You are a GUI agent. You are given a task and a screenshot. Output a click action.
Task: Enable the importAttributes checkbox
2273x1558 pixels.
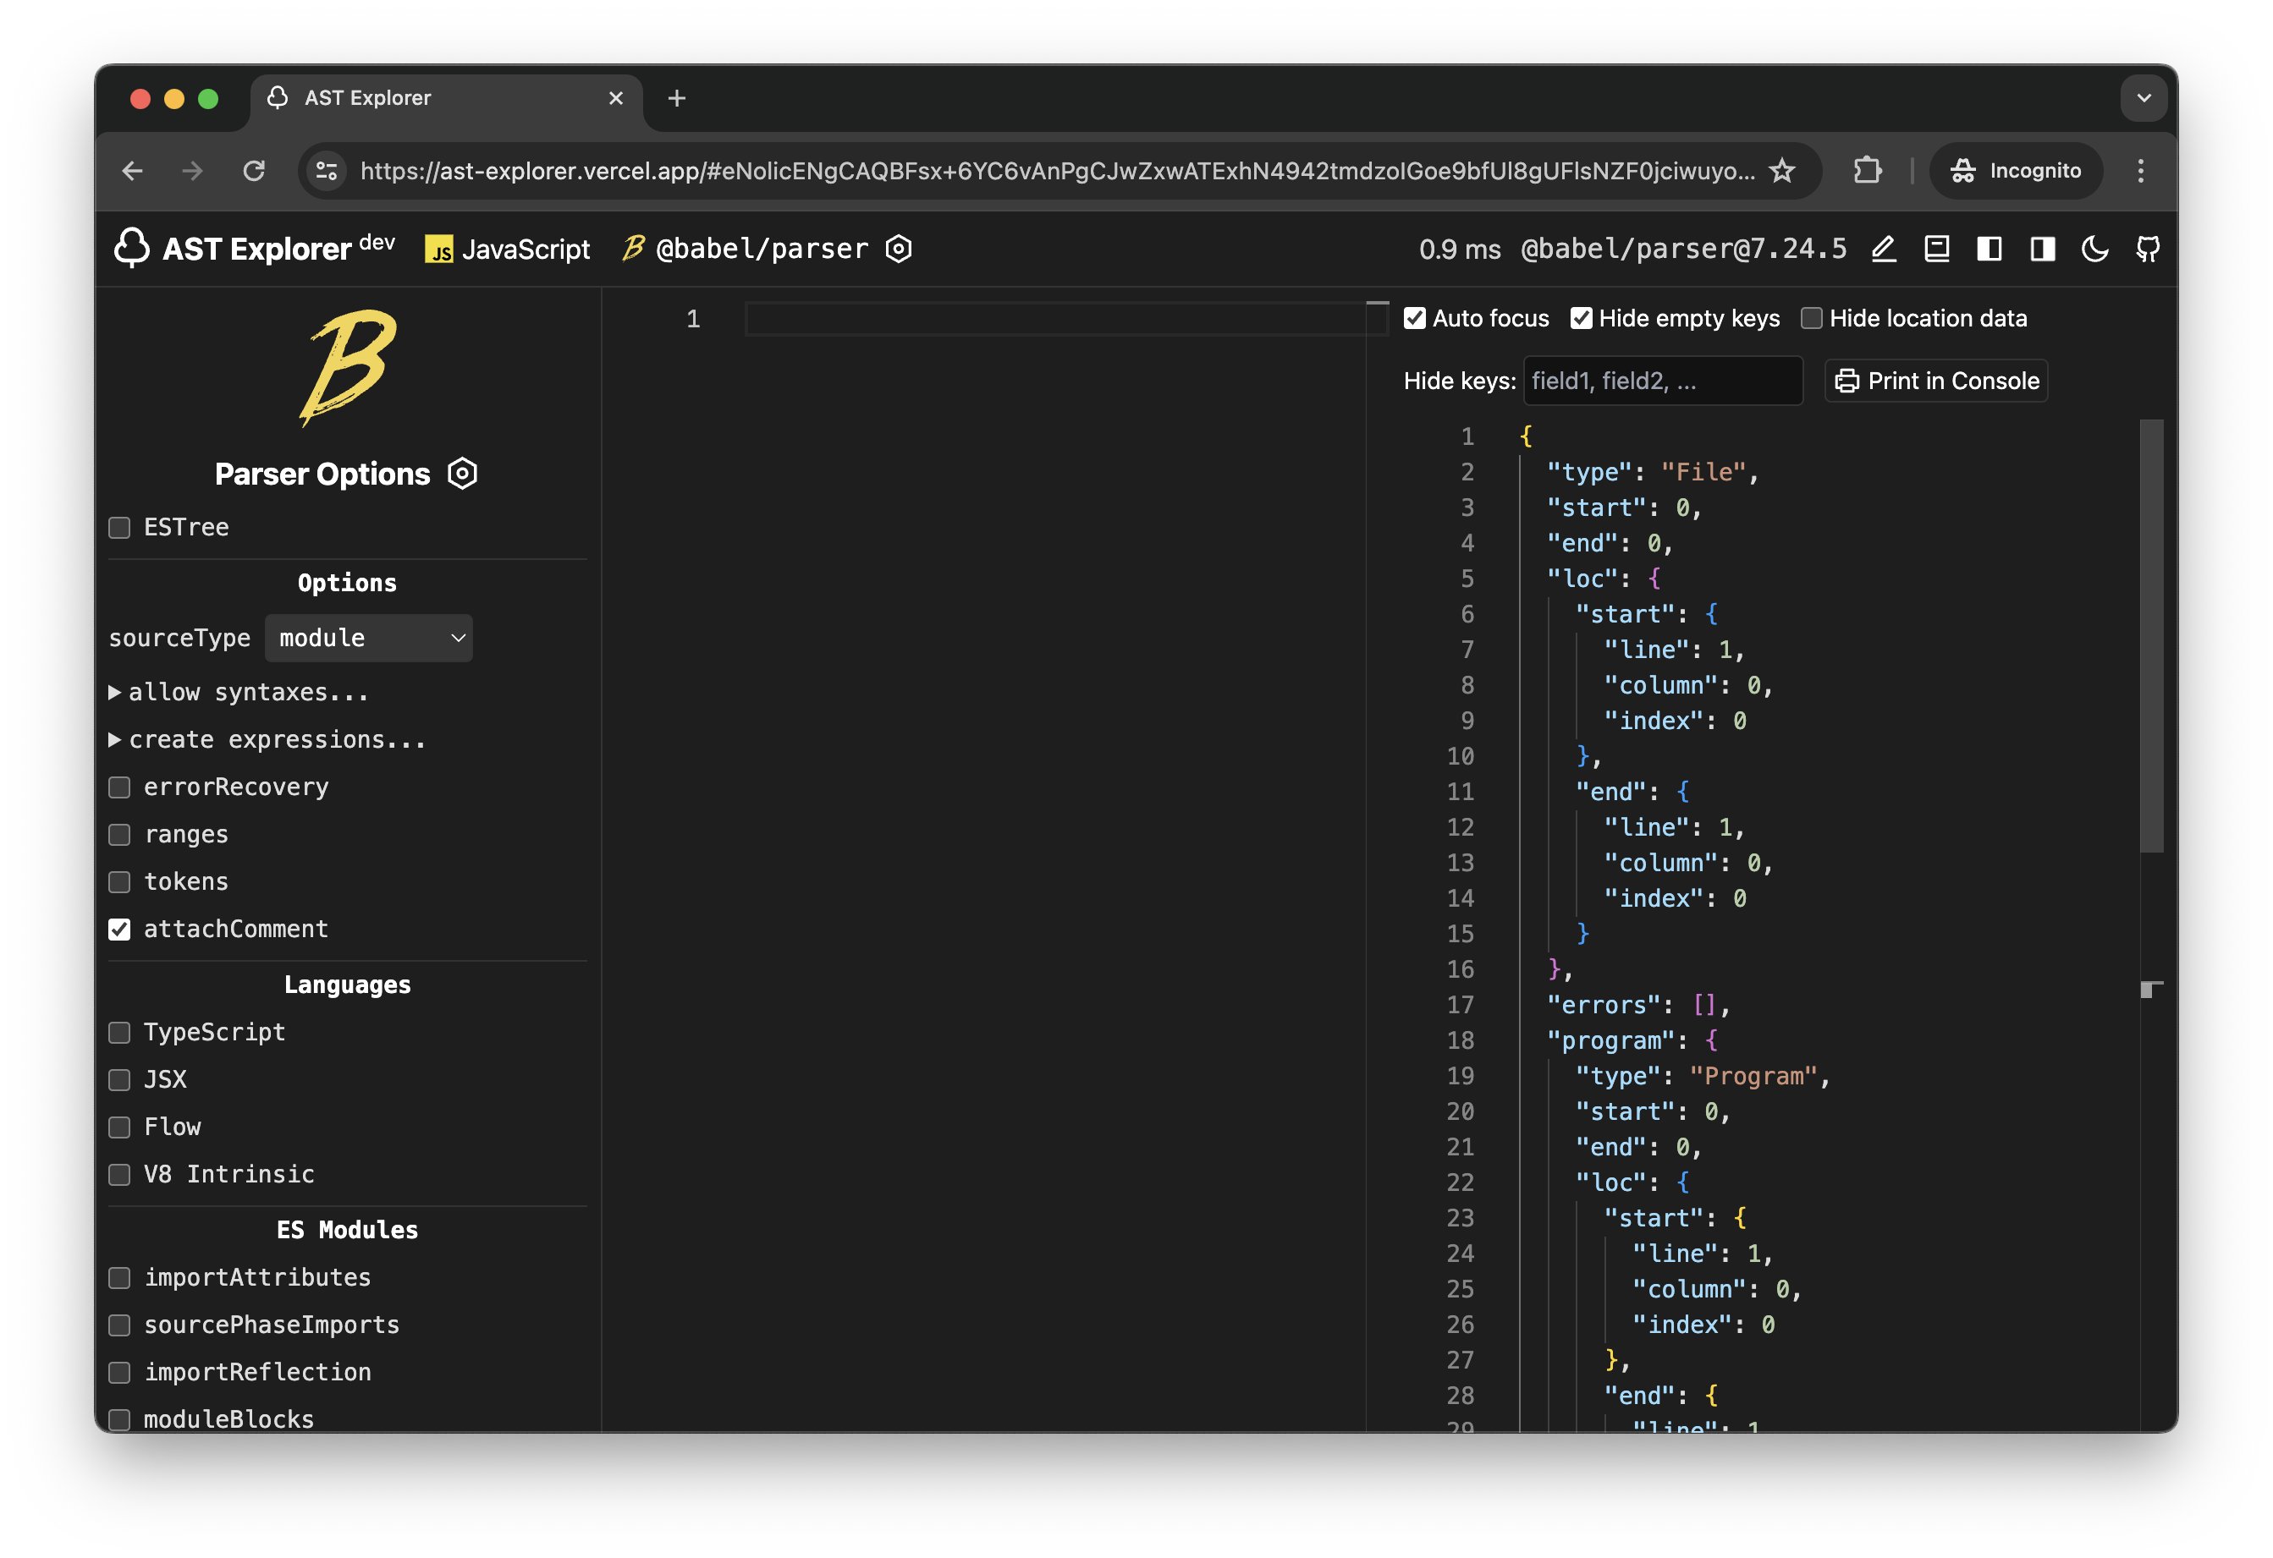(119, 1279)
